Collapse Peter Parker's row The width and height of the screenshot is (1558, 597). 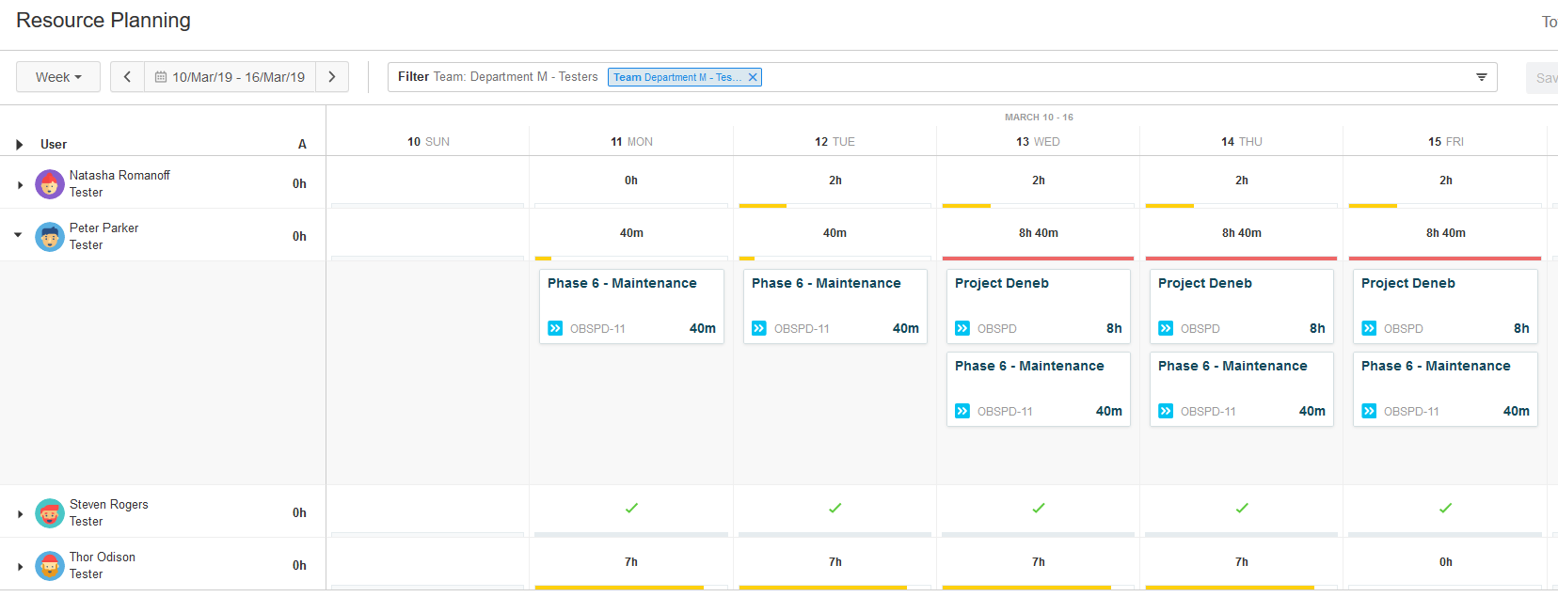(x=18, y=235)
